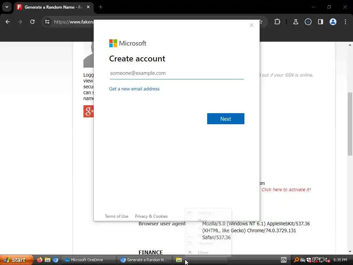Open the Windows Start menu

(x=16, y=260)
